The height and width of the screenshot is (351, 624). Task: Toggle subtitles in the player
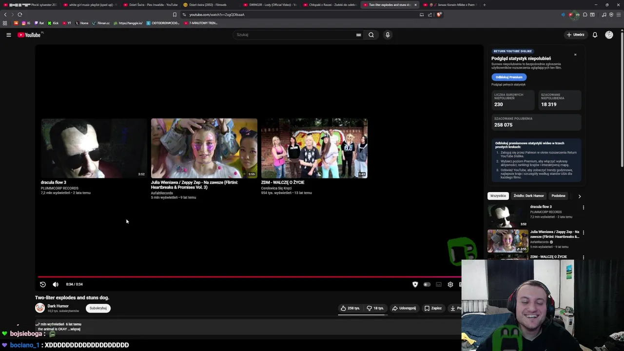439,284
